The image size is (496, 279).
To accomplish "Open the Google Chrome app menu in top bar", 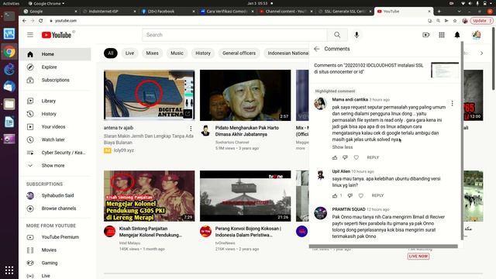I will [x=46, y=3].
